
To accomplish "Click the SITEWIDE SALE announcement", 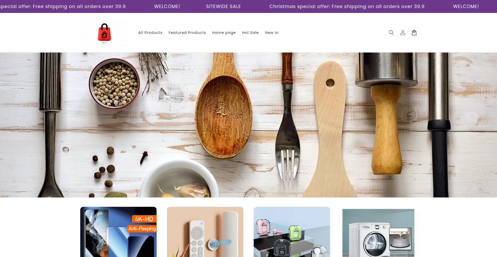I will pos(223,6).
